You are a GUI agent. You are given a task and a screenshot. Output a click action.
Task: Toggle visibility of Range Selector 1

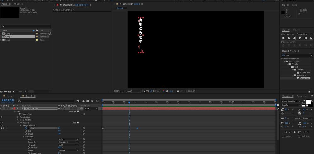1,125
